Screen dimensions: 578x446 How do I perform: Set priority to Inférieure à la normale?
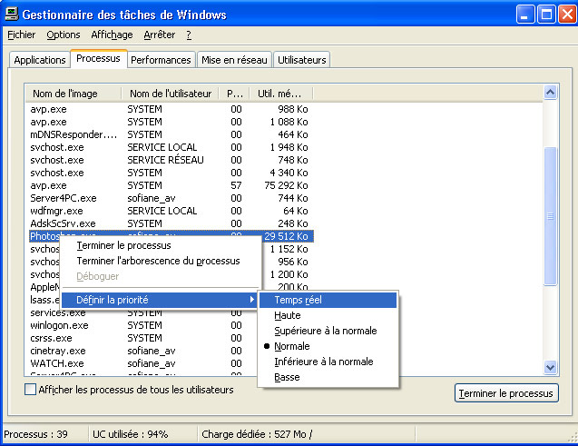coord(328,362)
